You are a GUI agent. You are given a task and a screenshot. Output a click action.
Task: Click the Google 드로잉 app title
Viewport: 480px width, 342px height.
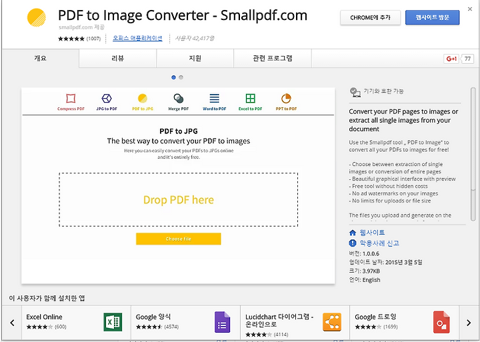(375, 317)
